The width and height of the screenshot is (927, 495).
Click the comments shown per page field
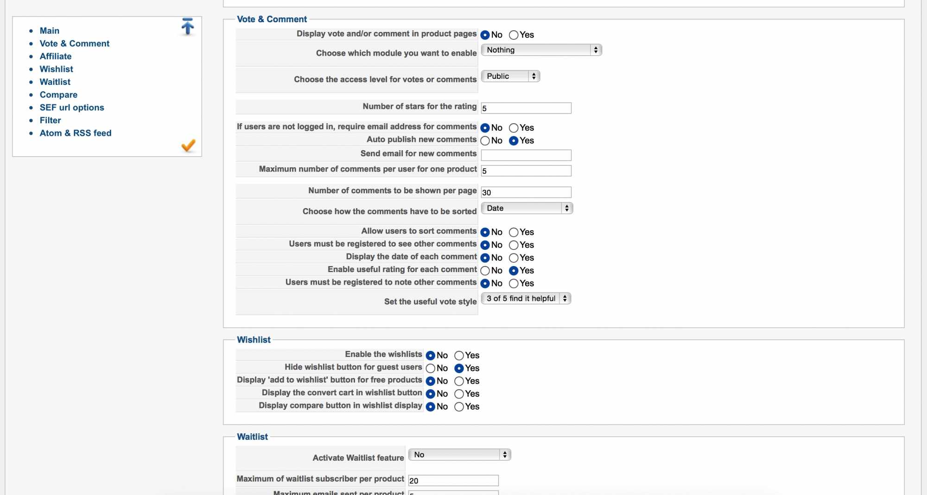click(x=526, y=193)
